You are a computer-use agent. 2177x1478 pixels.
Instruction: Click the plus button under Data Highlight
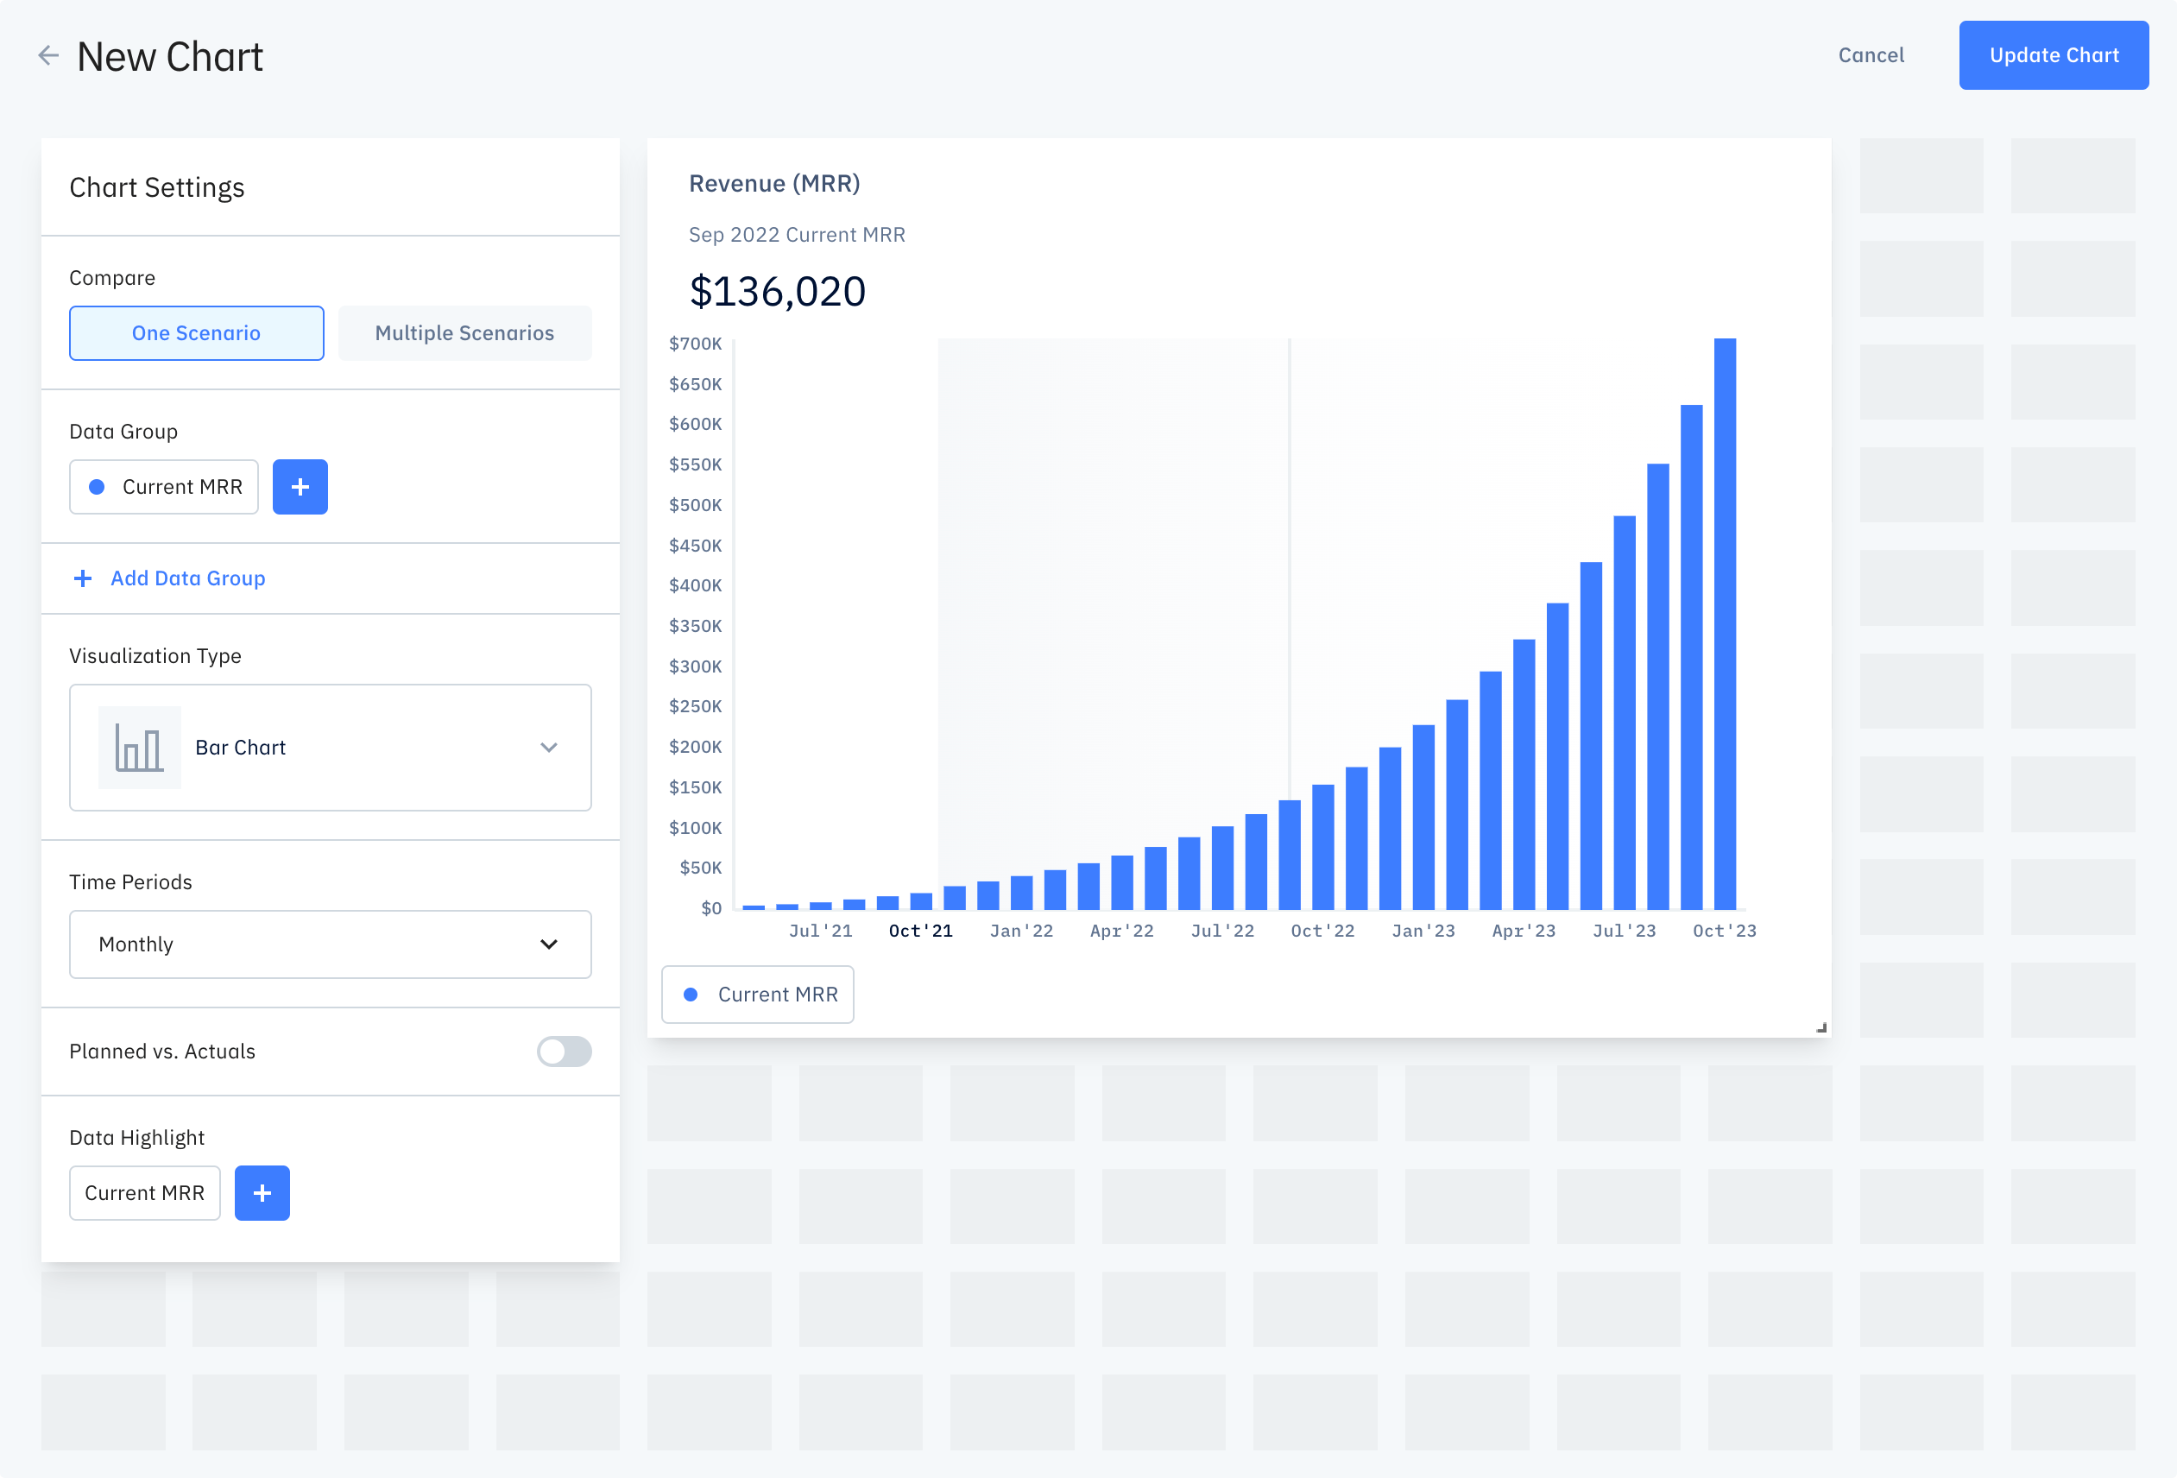pos(262,1193)
